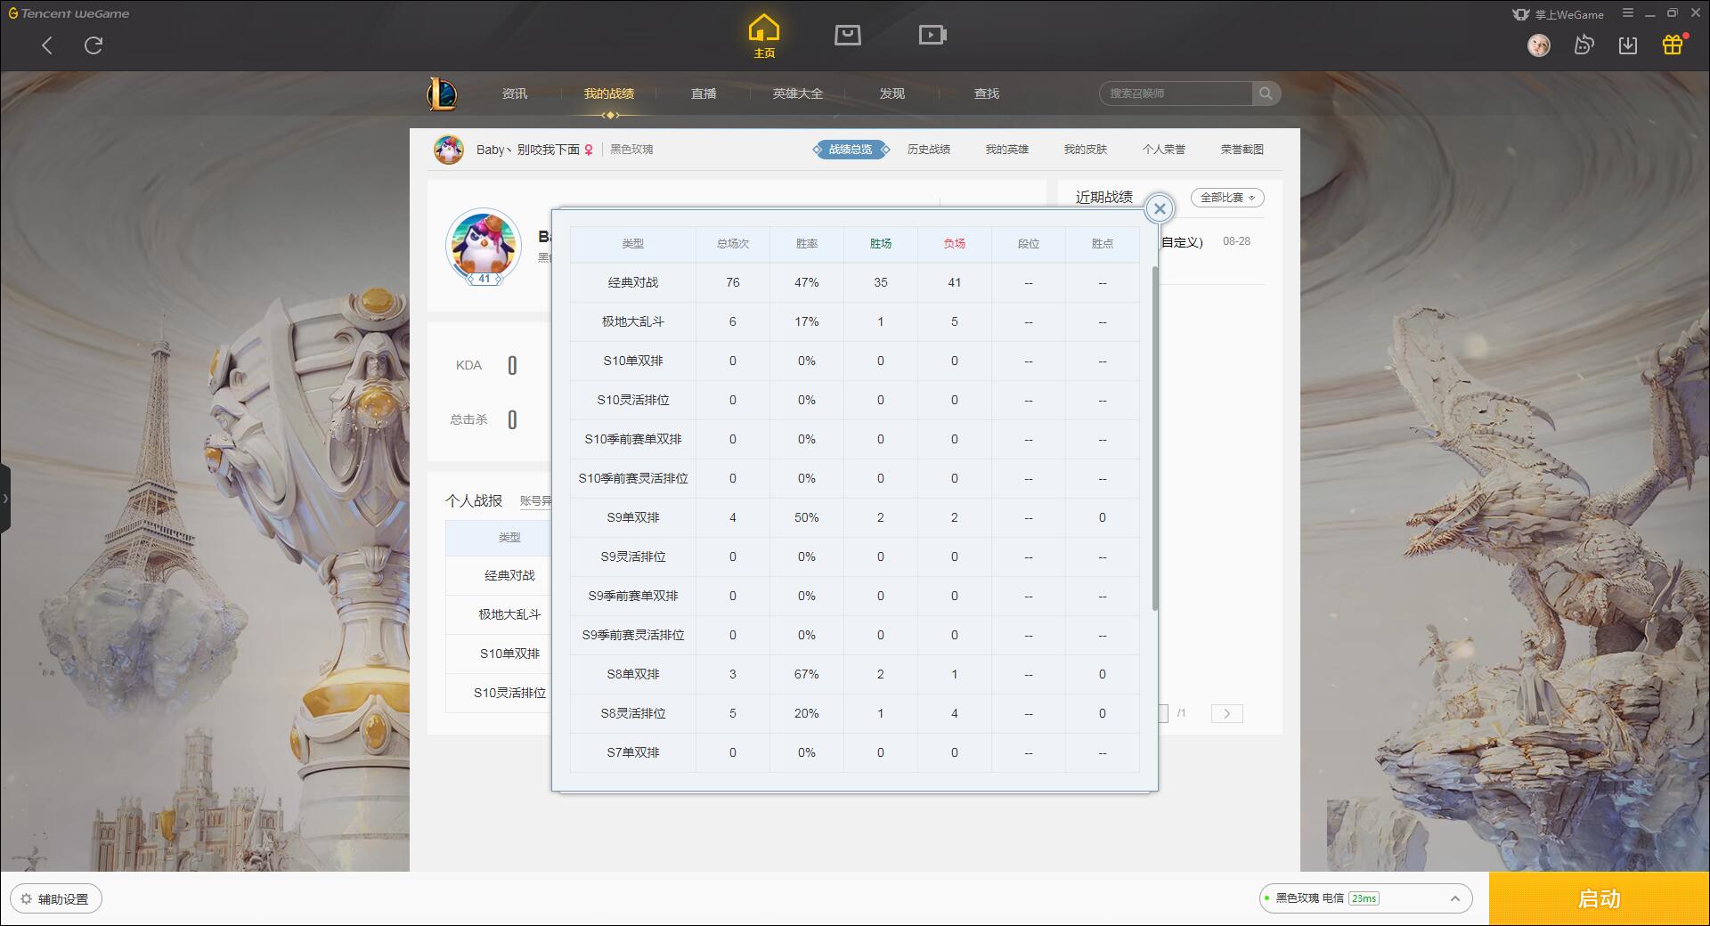1710x926 pixels.
Task: Click the 掌上WeGame icon
Action: point(1558,14)
